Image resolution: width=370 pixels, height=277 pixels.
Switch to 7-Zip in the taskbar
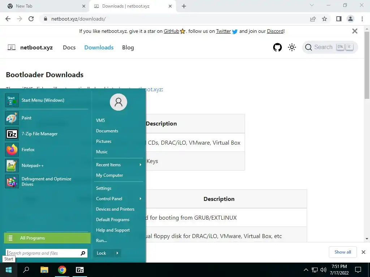(x=80, y=270)
